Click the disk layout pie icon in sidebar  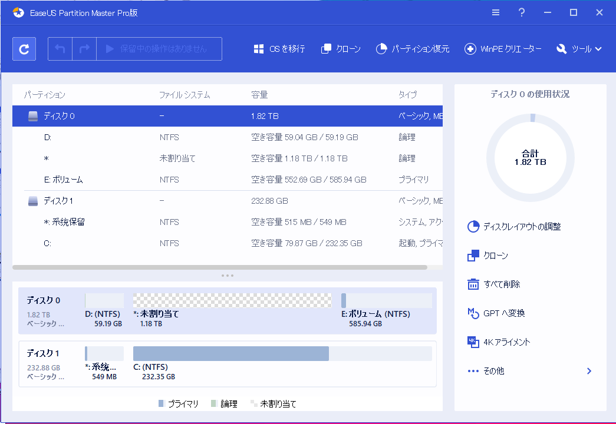[473, 227]
